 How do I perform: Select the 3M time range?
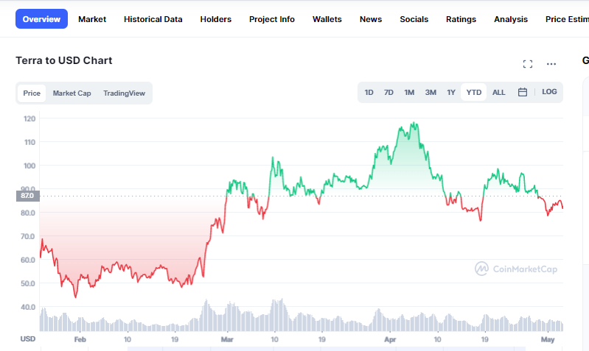coord(431,92)
